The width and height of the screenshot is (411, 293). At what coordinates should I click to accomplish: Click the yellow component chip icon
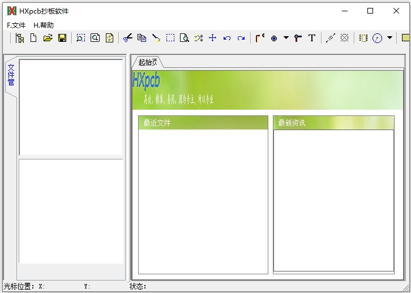(363, 38)
